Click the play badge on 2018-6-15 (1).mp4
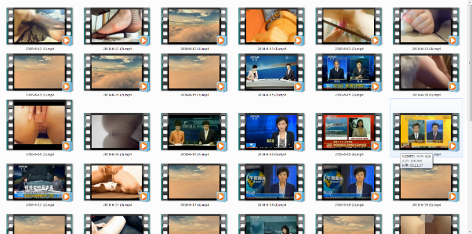 coord(221,87)
